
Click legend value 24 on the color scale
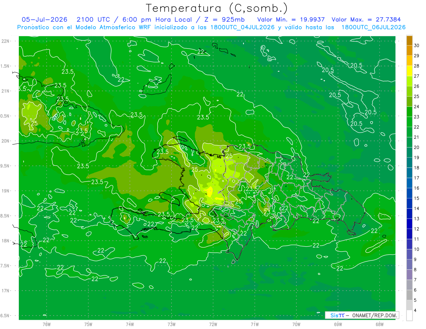416,106
